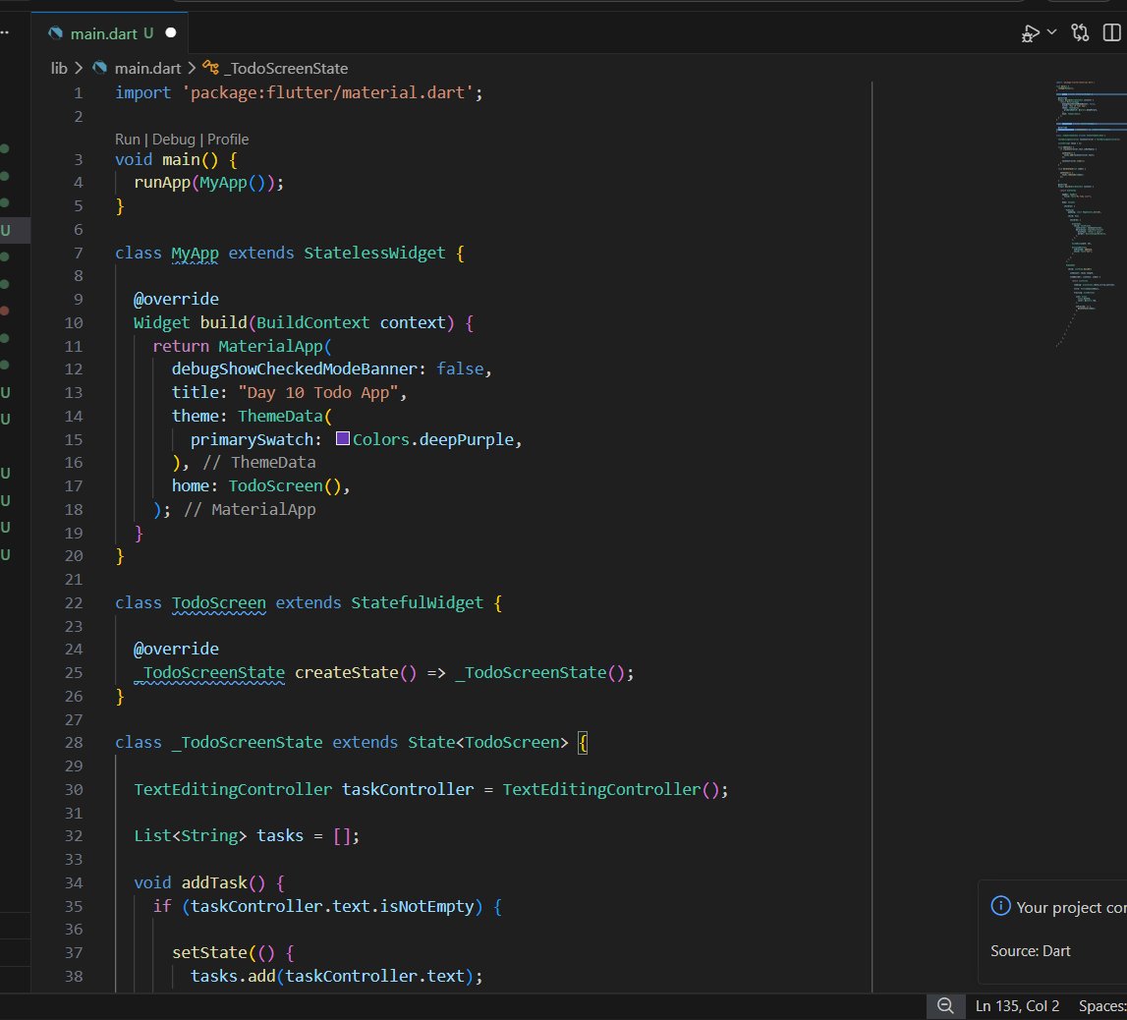Screen dimensions: 1127x1020
Task: Click 'TodoScreen' class name on line 22
Action: pyautogui.click(x=218, y=603)
